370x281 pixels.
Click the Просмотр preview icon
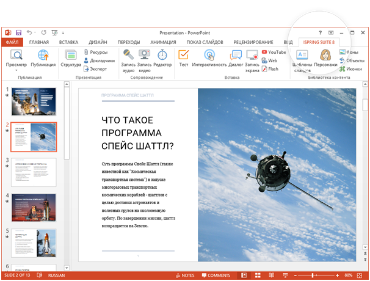(x=16, y=55)
